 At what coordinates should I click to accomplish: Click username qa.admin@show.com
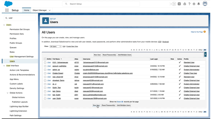tap(91, 70)
